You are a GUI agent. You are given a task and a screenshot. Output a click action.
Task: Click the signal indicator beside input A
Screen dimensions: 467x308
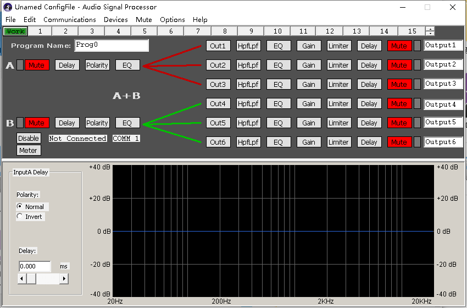[x=20, y=65]
